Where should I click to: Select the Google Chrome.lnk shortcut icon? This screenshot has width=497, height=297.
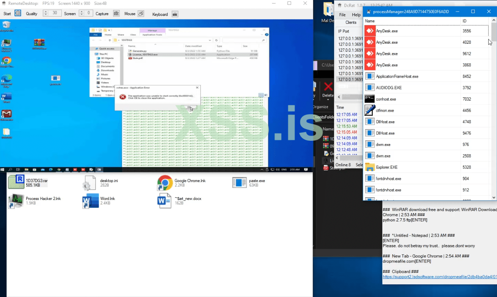(x=165, y=183)
